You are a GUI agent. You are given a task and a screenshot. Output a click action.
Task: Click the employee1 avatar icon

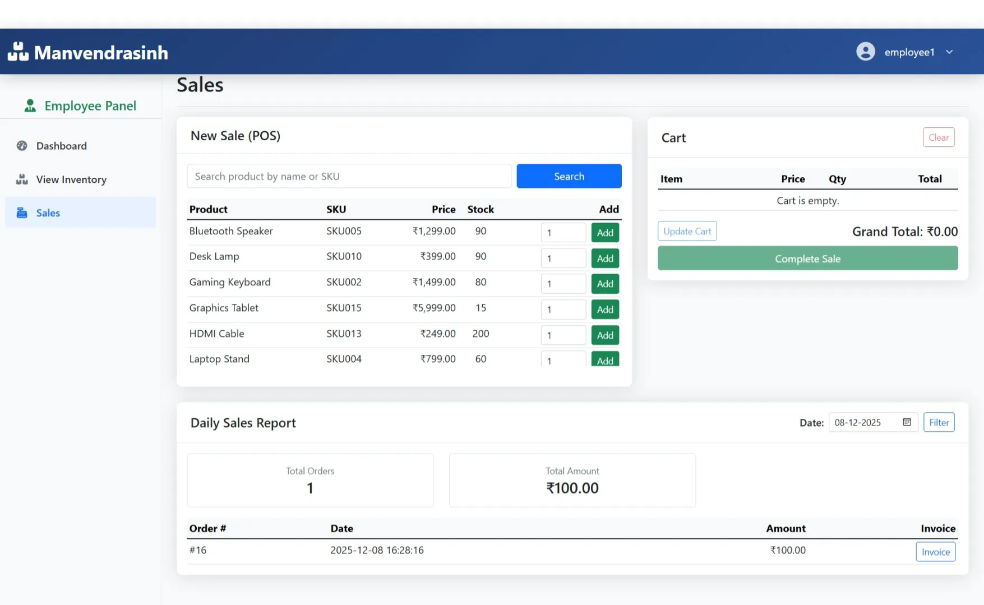click(866, 51)
